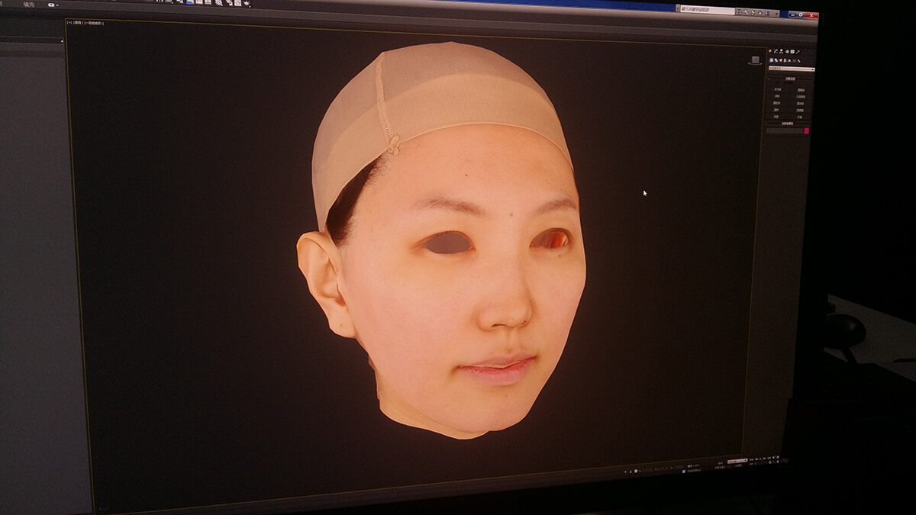
Task: Select the Shapes category icon
Action: 777,60
